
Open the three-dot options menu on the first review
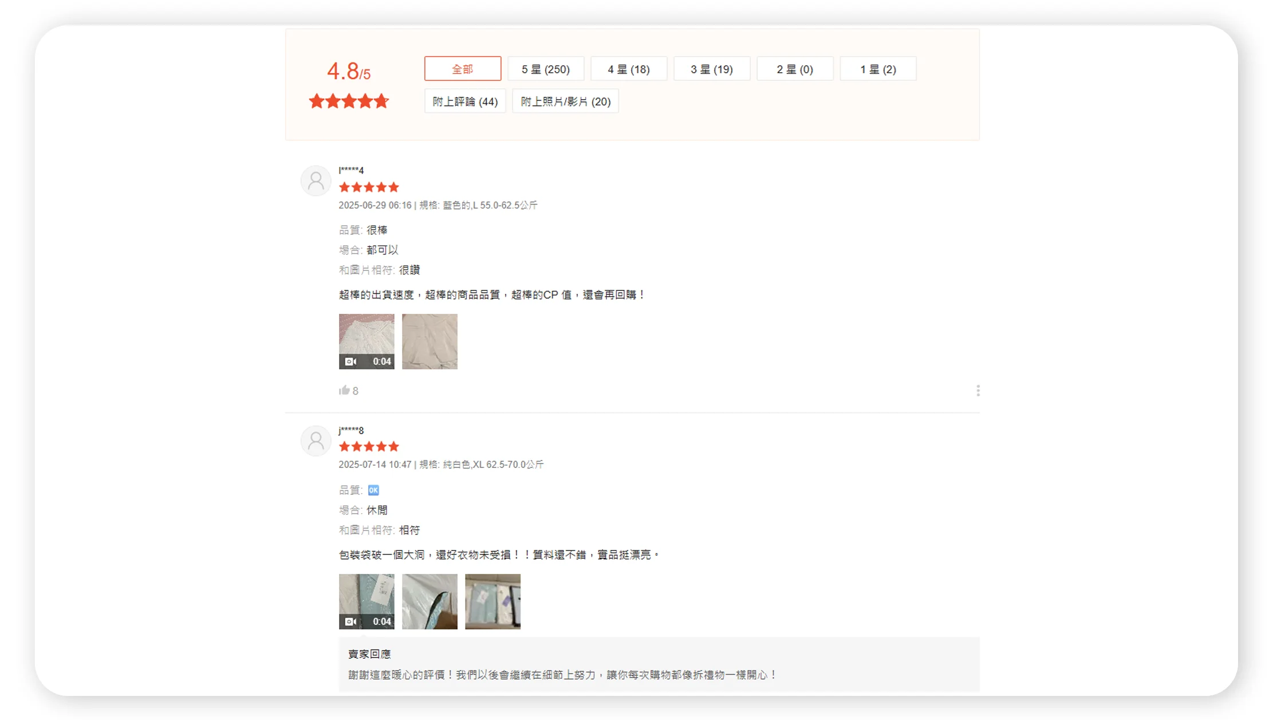[x=978, y=390]
